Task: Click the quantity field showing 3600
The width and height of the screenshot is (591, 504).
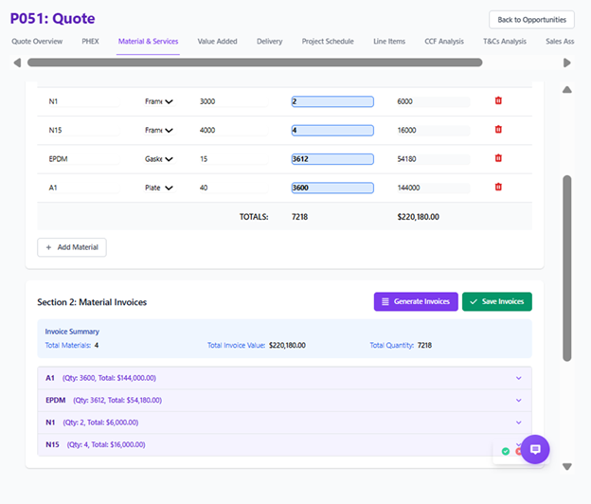Action: coord(332,188)
